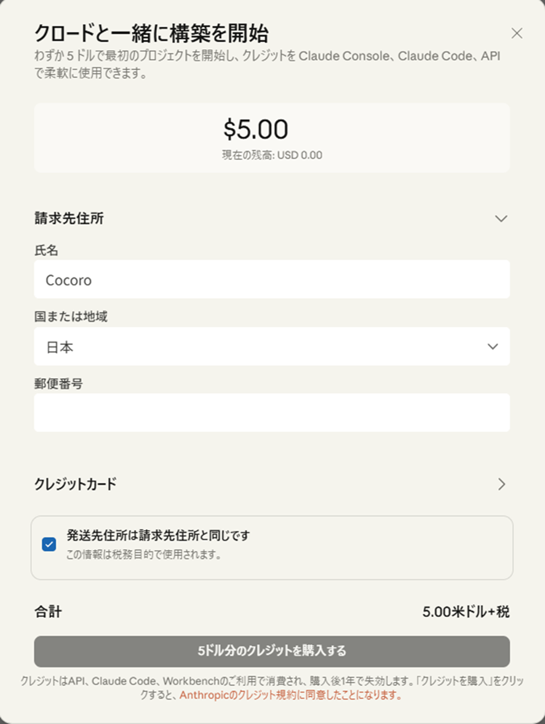Viewport: 545px width, 724px height.
Task: Collapse the 請求先住所 section chevron
Action: [x=501, y=218]
